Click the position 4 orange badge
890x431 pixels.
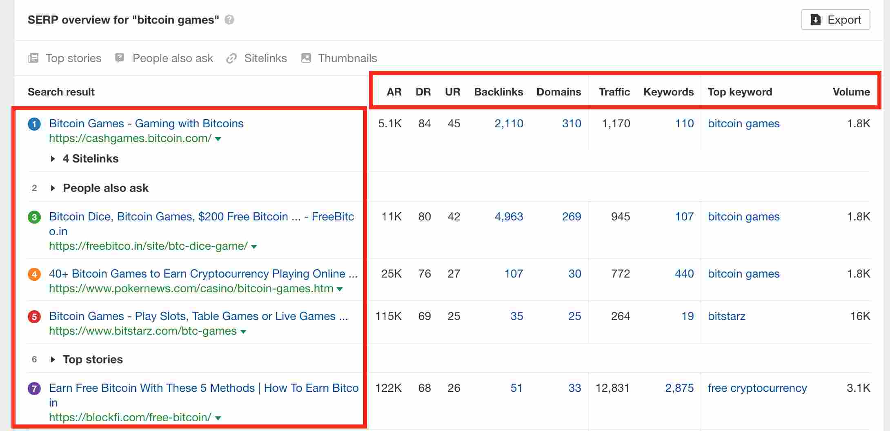[x=34, y=274]
